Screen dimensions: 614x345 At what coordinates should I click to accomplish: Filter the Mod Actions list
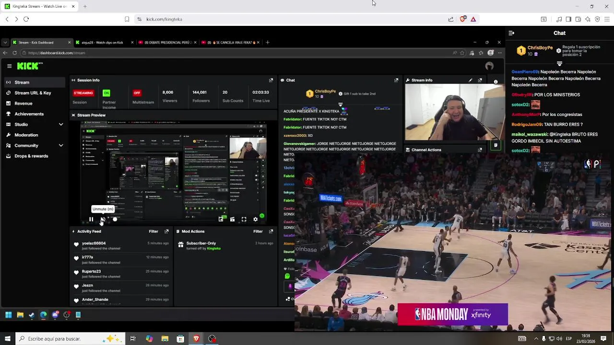(x=258, y=231)
